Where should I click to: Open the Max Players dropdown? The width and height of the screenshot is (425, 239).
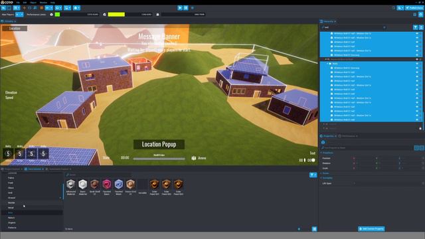pyautogui.click(x=19, y=15)
